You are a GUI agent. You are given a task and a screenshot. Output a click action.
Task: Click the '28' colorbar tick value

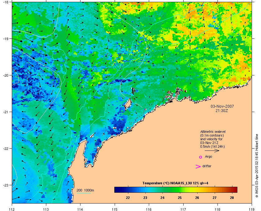pyautogui.click(x=232, y=198)
